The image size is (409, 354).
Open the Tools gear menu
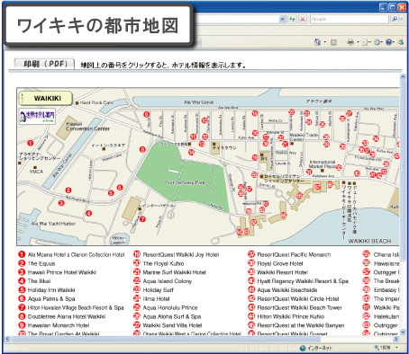tap(377, 42)
